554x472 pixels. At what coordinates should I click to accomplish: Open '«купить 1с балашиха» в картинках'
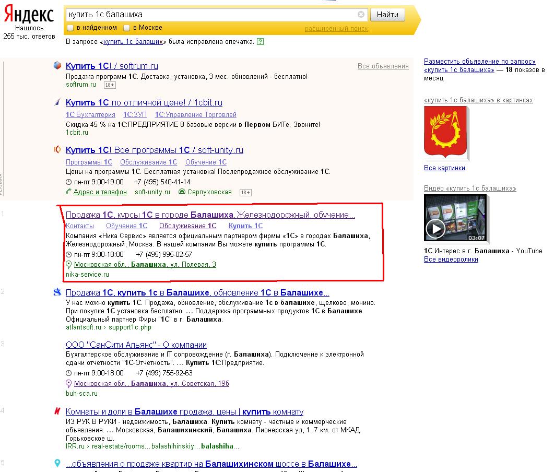coord(478,100)
